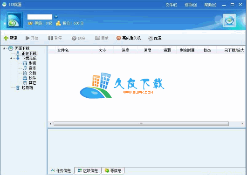This screenshot has height=175, width=247.
Task: Select 音乐 category in the tree
Action: 32,68
